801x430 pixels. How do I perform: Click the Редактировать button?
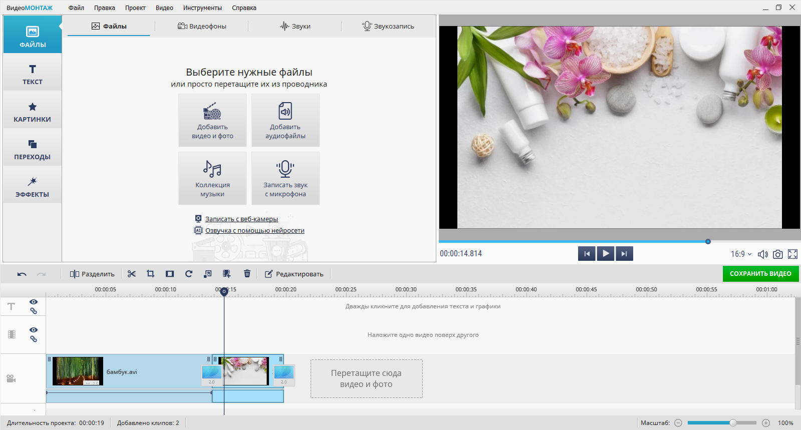[x=294, y=274]
